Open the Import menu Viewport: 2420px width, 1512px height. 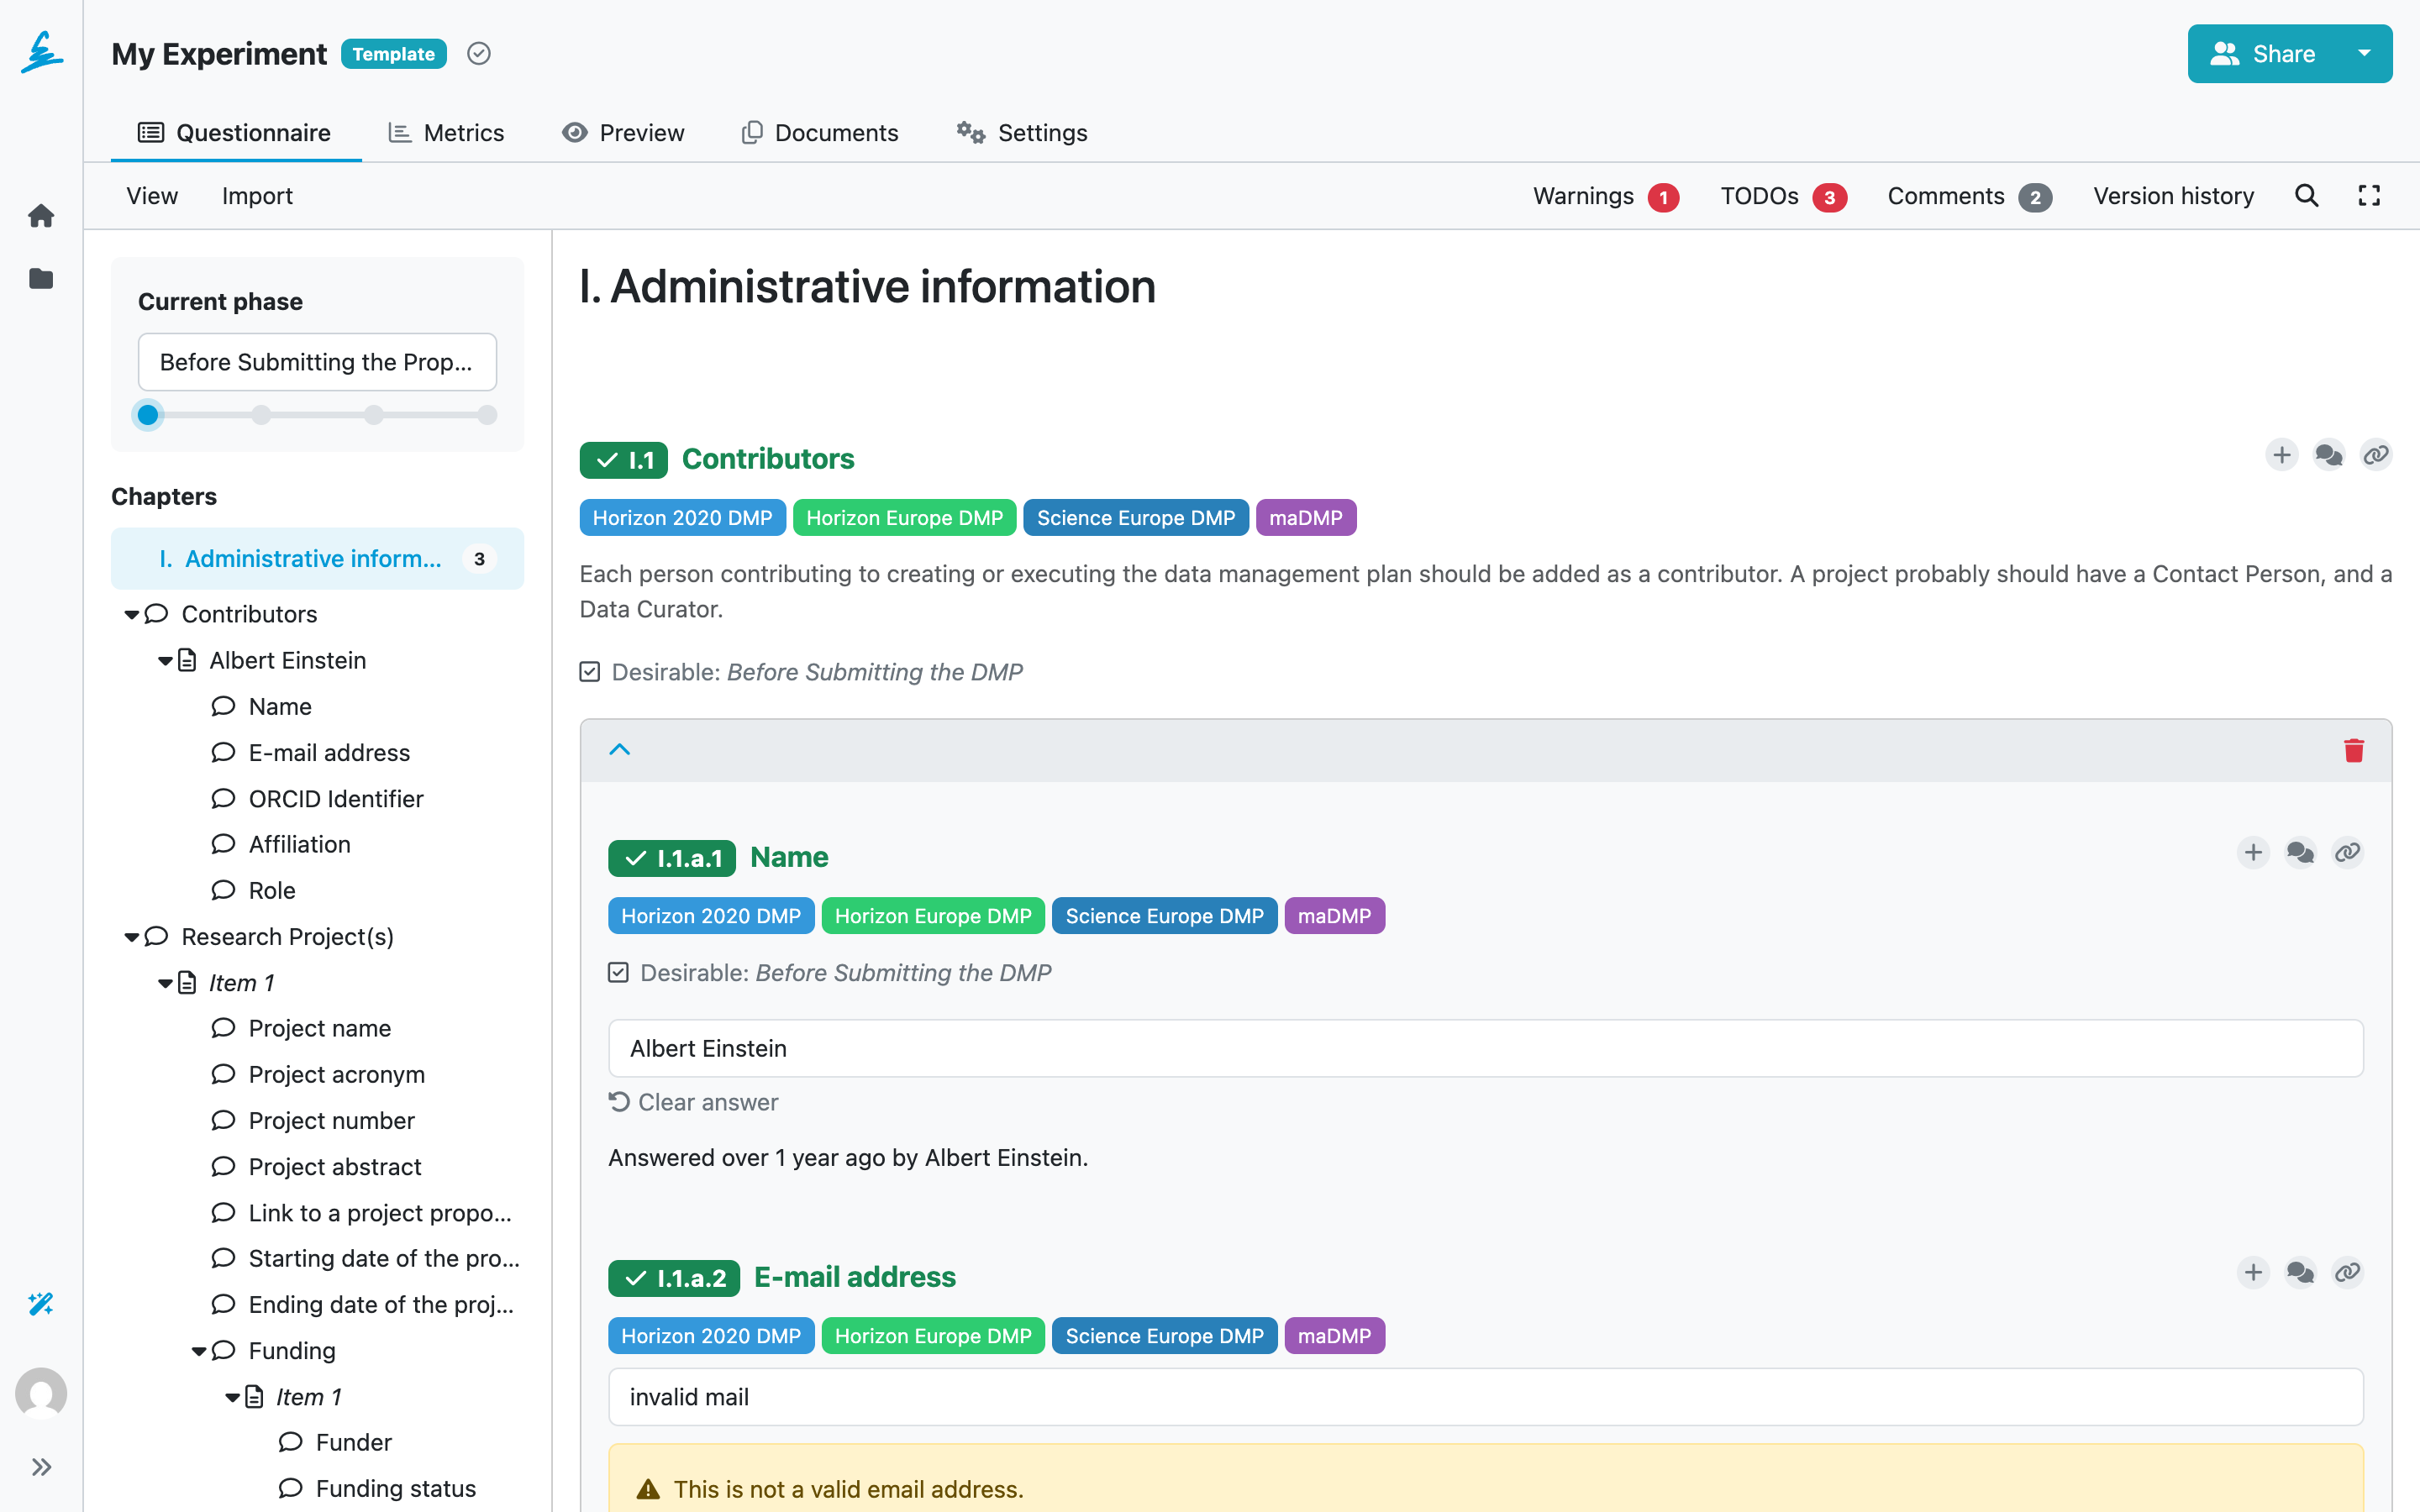(x=257, y=196)
